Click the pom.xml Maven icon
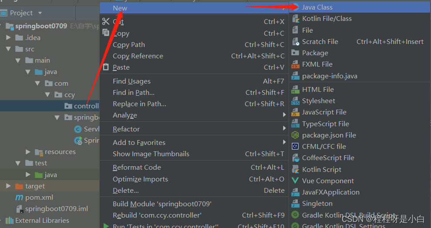Screen dimensions: 431x228 (19, 198)
